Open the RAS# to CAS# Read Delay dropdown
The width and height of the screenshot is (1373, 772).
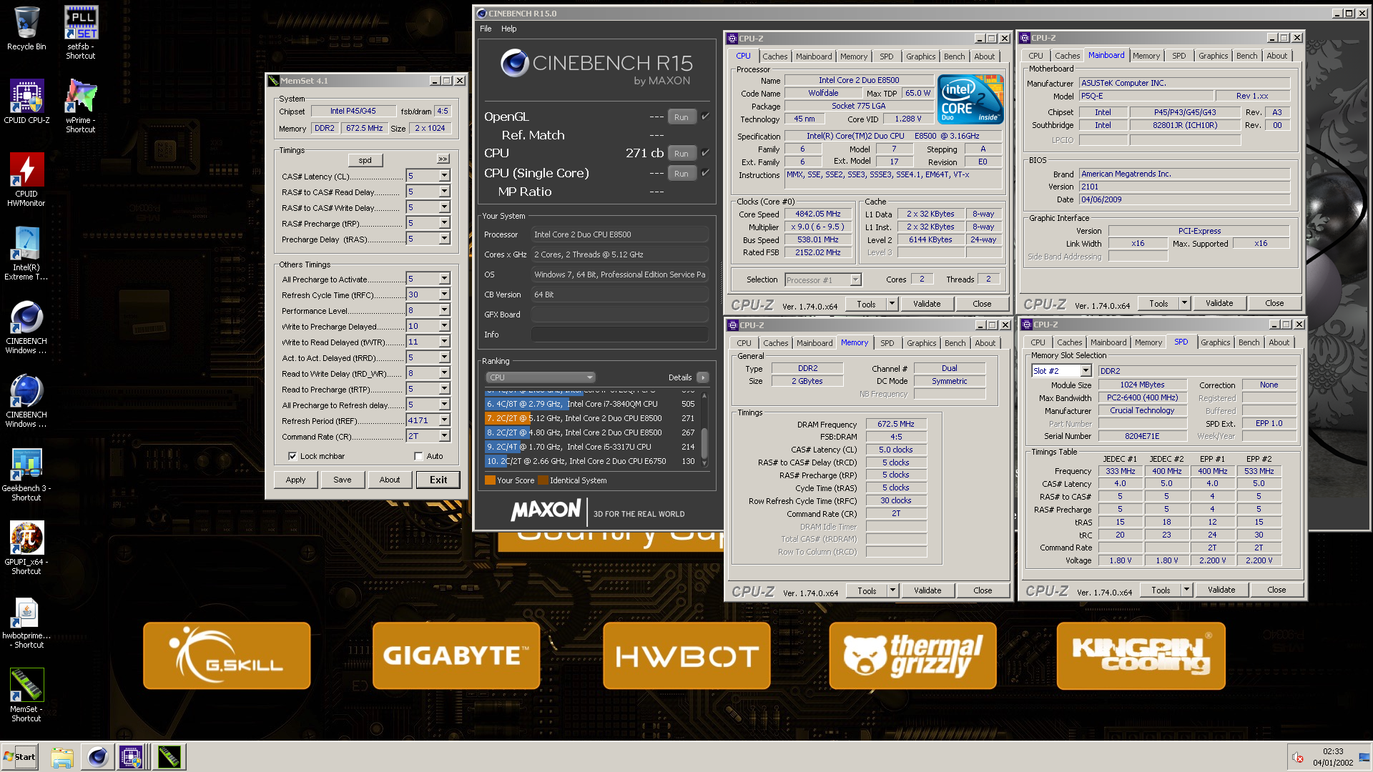[444, 192]
